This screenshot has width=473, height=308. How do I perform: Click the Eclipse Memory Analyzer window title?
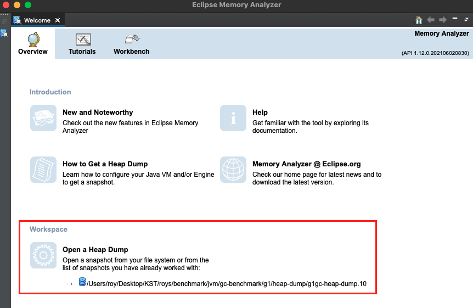pos(236,5)
